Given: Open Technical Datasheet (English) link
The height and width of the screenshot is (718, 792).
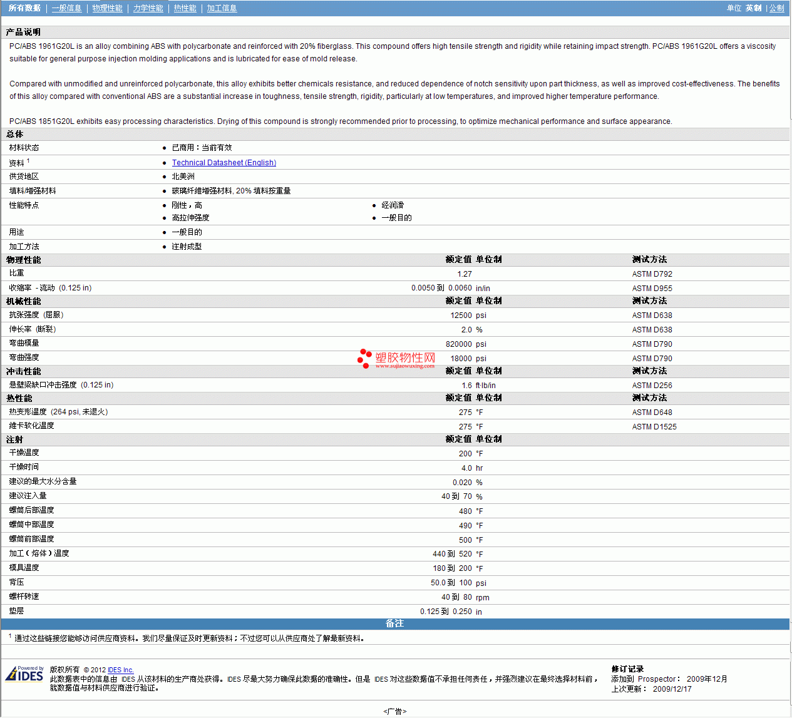Looking at the screenshot, I should point(224,163).
